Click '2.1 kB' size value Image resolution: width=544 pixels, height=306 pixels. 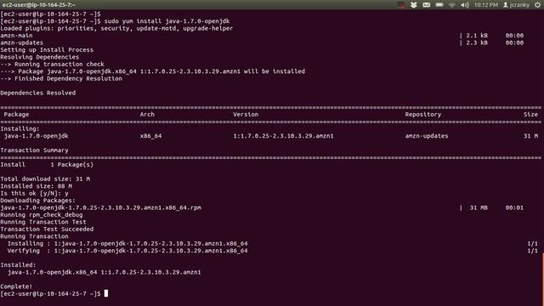tap(477, 36)
